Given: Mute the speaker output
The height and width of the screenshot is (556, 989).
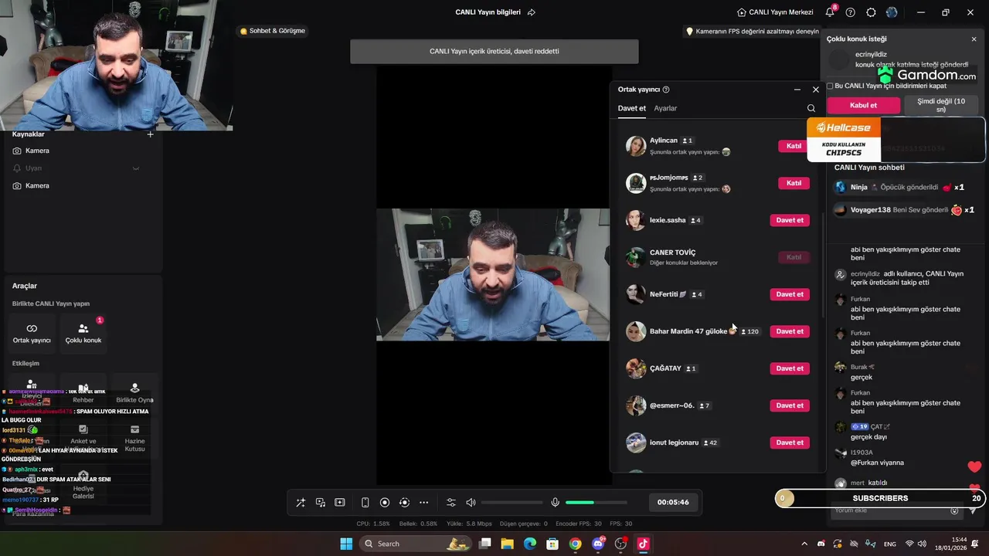Looking at the screenshot, I should tap(471, 503).
